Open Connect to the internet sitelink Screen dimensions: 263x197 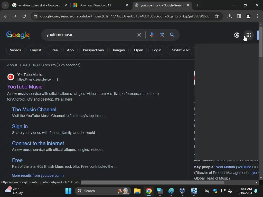tap(38, 143)
